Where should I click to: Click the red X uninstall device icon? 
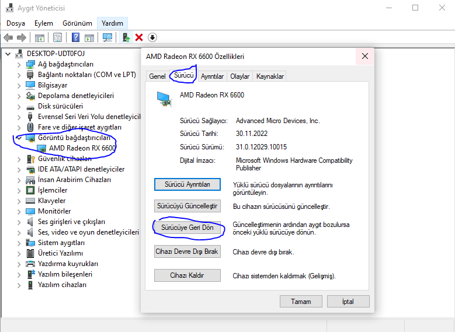pyautogui.click(x=139, y=37)
